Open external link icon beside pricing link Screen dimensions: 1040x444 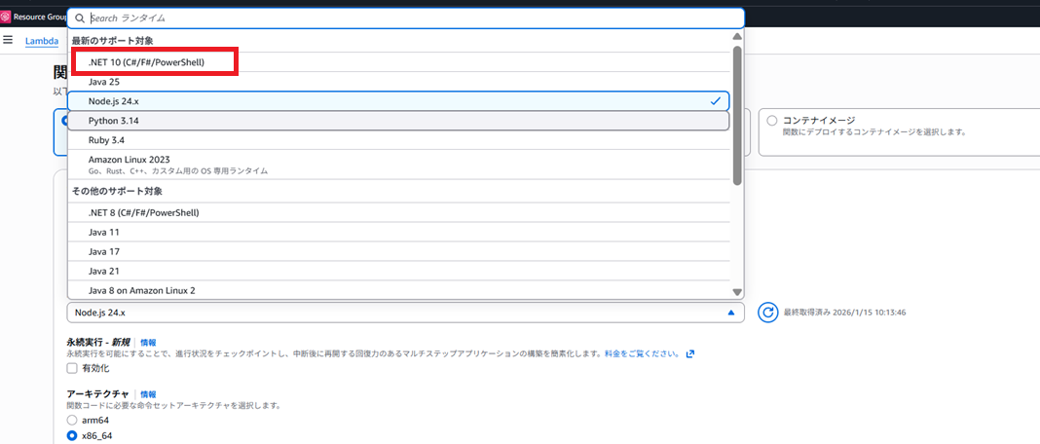point(689,353)
